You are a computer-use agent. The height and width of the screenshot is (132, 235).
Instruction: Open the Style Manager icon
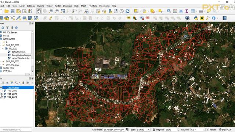point(30,11)
